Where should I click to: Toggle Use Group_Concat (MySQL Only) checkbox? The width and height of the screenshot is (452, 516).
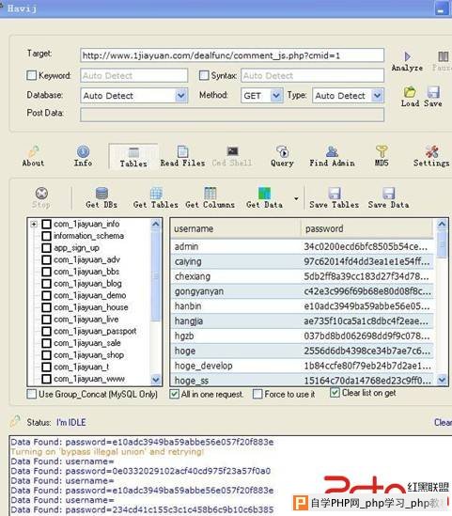pyautogui.click(x=32, y=394)
